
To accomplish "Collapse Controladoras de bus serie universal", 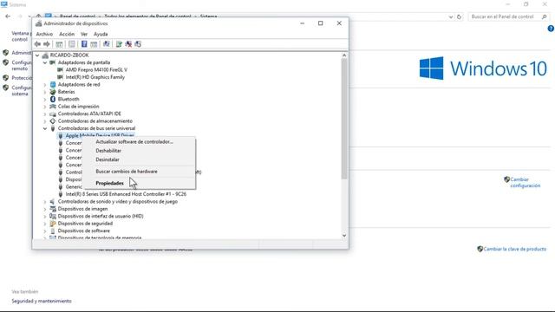I will [45, 128].
